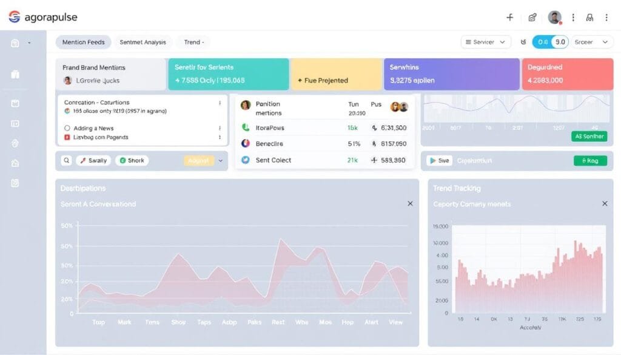Open the compose icon beside the plus
The width and height of the screenshot is (621, 355).
click(x=532, y=18)
